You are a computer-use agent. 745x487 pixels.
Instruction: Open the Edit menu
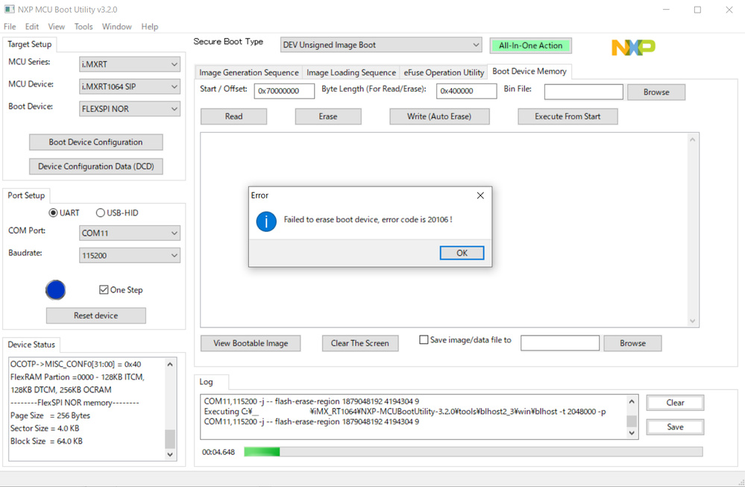click(32, 27)
